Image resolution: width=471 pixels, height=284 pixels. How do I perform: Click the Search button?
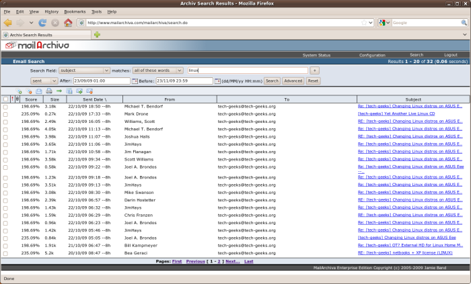pos(272,81)
